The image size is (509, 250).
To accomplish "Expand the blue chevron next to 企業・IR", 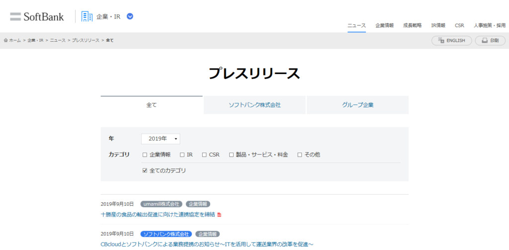I will click(x=130, y=16).
